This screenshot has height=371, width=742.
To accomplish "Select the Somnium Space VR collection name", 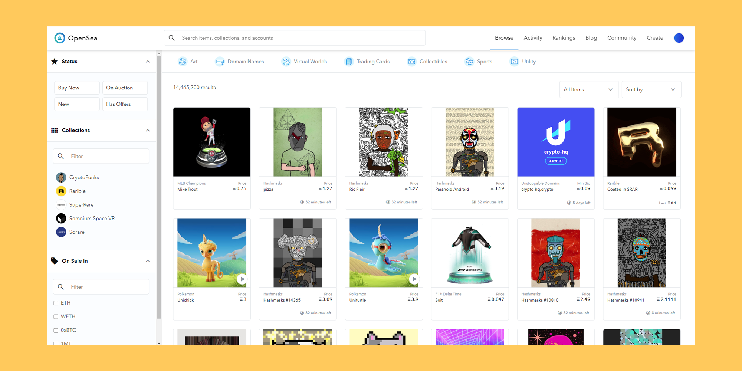I will [x=92, y=219].
